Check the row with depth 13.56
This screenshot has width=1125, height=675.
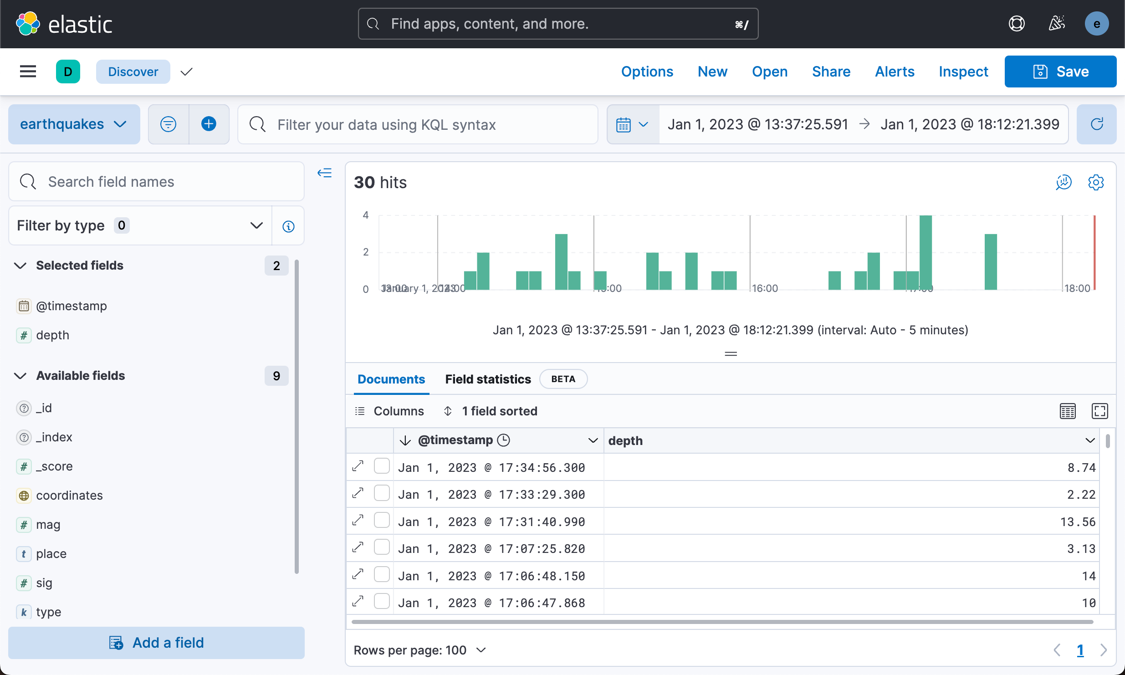coord(382,520)
